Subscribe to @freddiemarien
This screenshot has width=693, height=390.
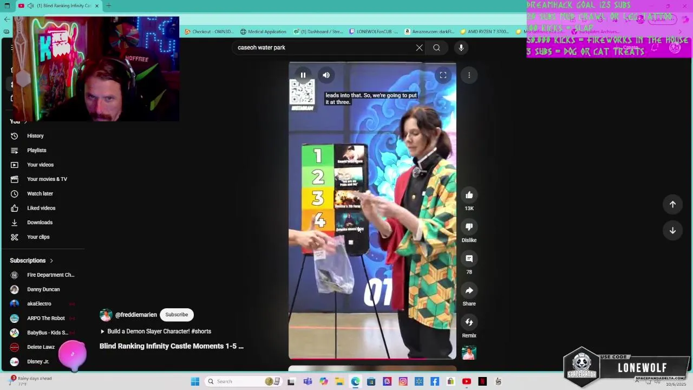(176, 315)
